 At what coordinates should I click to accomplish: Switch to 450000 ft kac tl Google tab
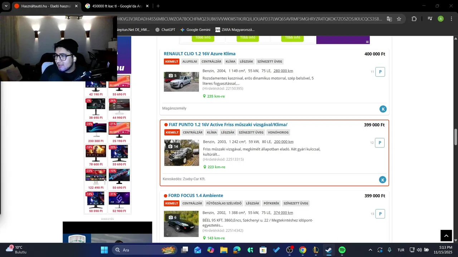coord(117,6)
